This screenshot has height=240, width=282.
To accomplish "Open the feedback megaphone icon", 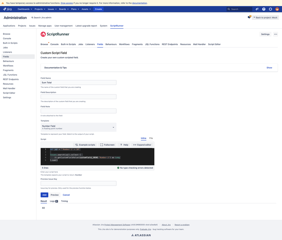I will pos(257,9).
